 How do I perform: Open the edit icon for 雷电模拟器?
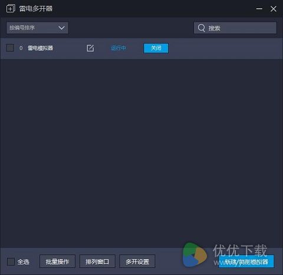[90, 48]
